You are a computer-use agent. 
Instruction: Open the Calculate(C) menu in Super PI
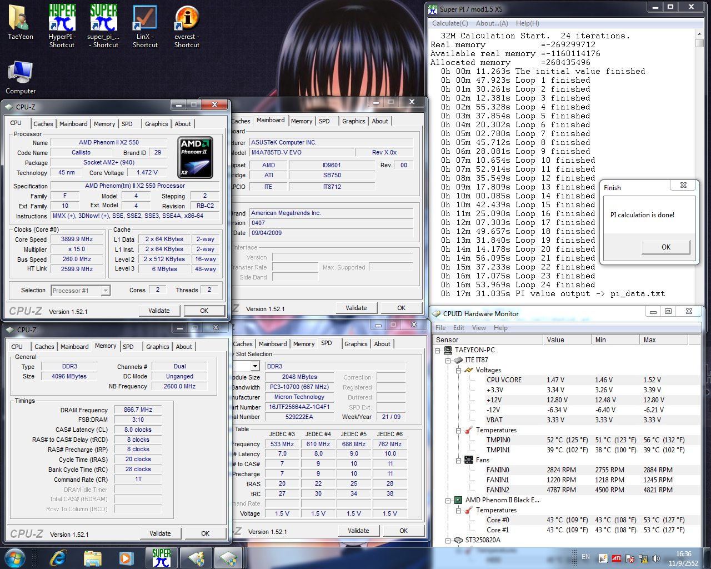(x=450, y=23)
